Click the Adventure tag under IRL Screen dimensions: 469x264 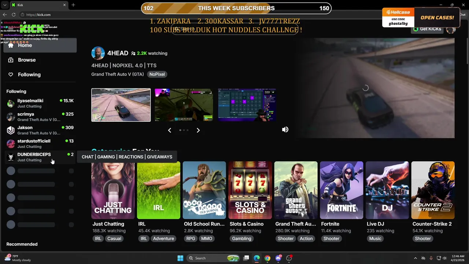163,238
